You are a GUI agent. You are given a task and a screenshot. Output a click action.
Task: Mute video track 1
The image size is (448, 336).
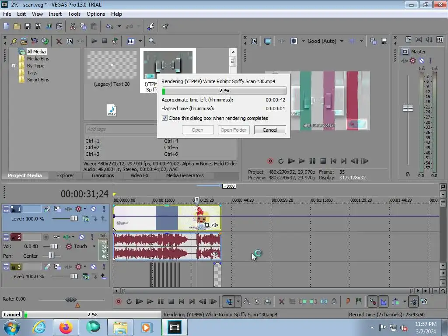[x=93, y=209]
